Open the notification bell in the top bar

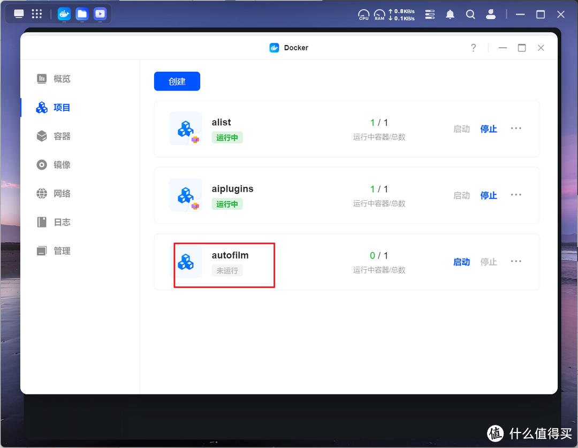pos(450,14)
